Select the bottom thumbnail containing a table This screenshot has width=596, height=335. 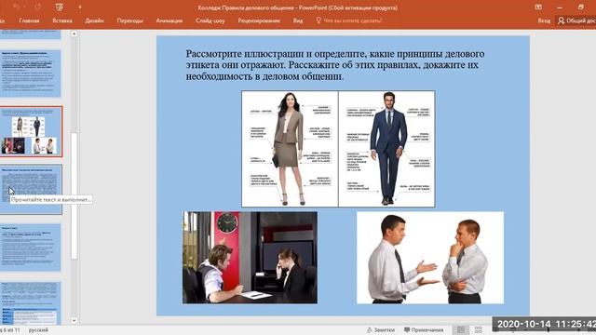pos(31,303)
